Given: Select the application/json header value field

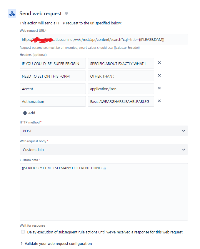Looking at the screenshot, I should tap(121, 89).
